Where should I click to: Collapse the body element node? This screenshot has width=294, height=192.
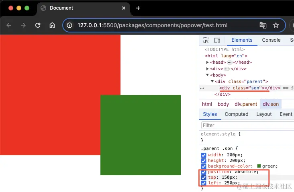(x=207, y=75)
